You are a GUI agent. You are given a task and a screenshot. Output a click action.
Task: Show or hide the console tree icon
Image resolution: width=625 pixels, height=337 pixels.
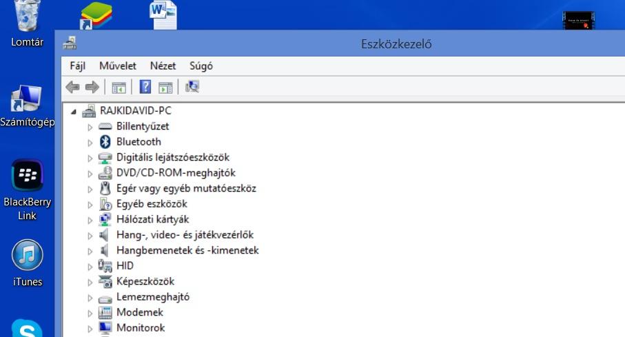pos(119,87)
